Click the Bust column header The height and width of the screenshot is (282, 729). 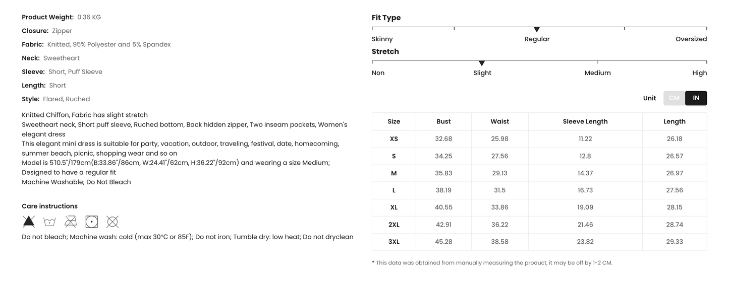pyautogui.click(x=443, y=121)
